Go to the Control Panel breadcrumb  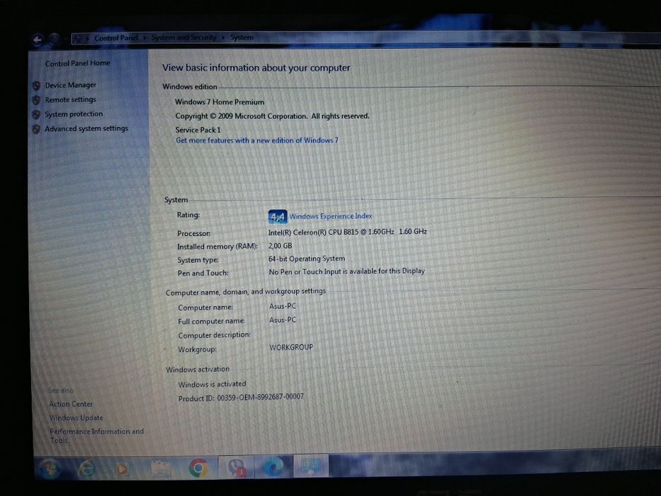click(x=116, y=38)
